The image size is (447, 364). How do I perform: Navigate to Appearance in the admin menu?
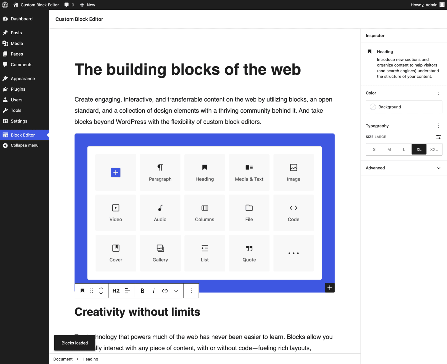click(x=23, y=78)
